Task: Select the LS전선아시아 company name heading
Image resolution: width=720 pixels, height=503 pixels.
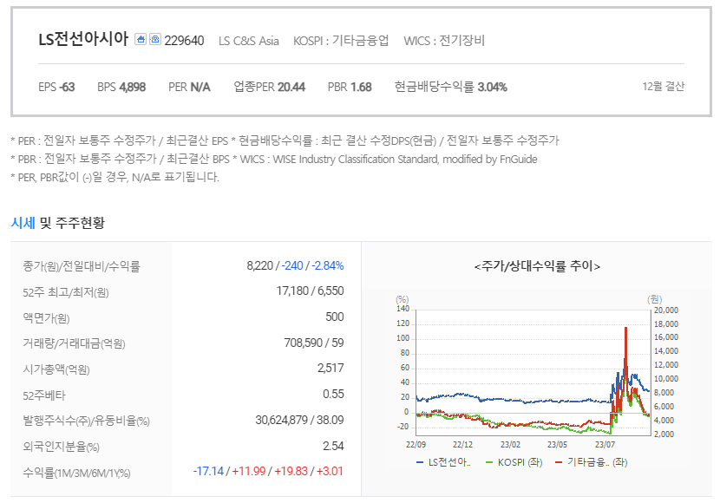Action: point(83,39)
